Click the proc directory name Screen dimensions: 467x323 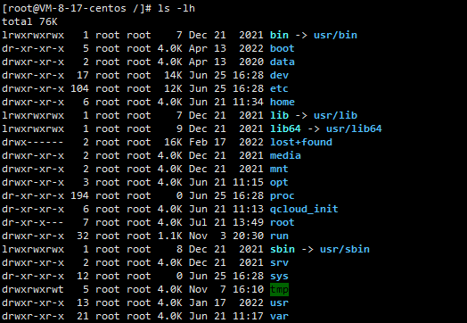(x=282, y=195)
